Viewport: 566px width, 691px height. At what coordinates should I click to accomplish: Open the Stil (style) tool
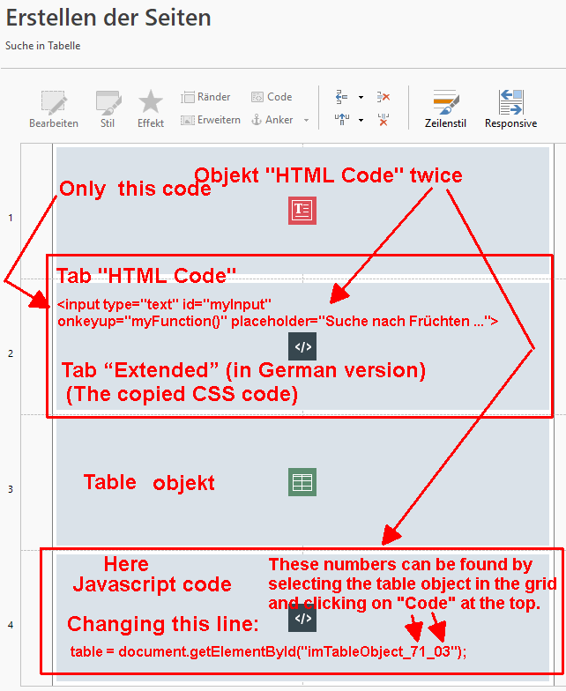click(x=108, y=108)
